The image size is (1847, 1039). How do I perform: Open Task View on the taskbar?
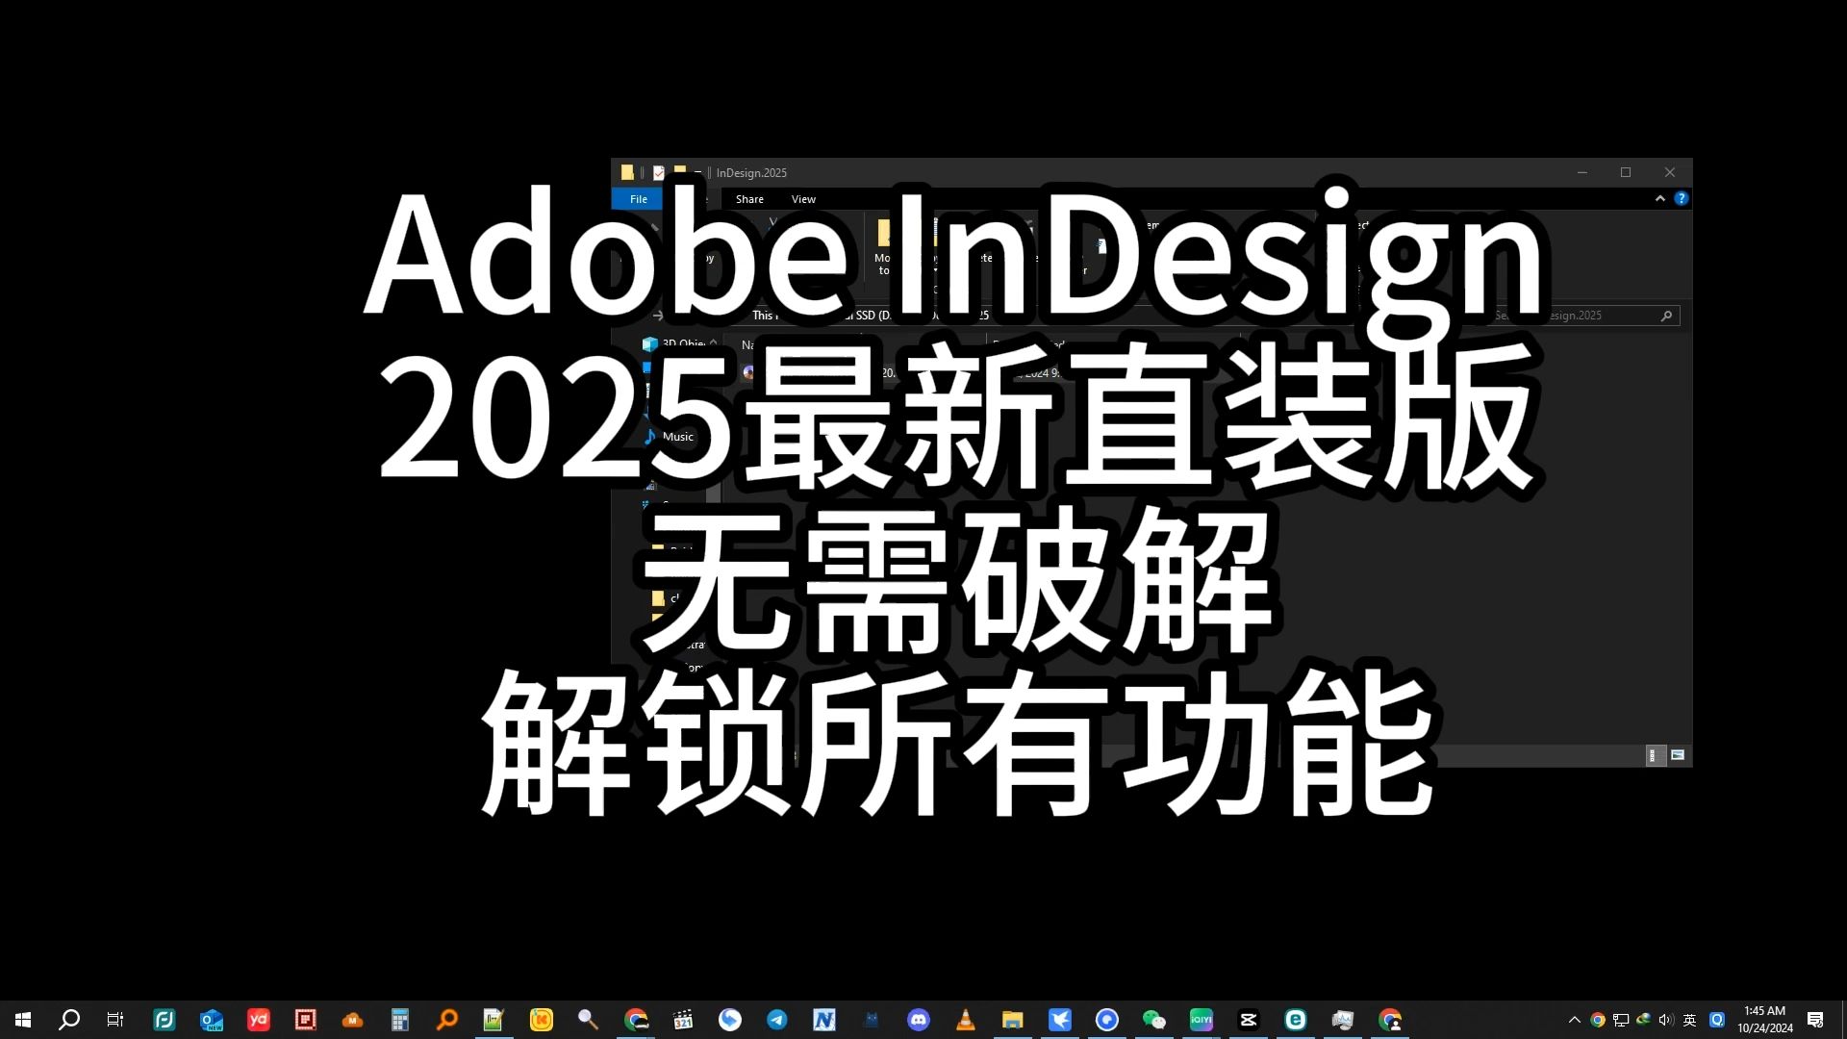(x=115, y=1020)
